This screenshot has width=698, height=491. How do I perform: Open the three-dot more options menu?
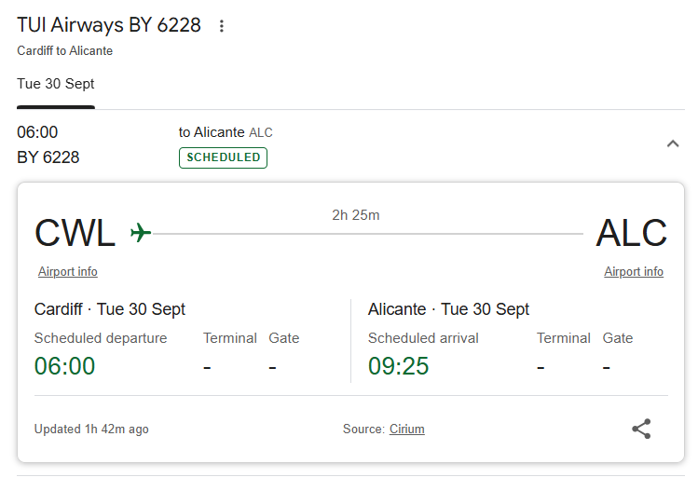(x=221, y=26)
